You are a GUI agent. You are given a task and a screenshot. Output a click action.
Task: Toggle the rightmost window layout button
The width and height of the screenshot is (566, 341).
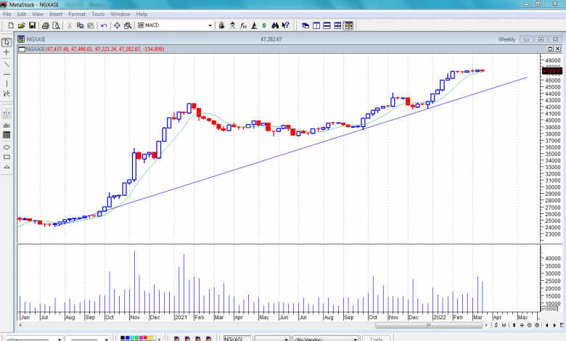click(x=348, y=25)
